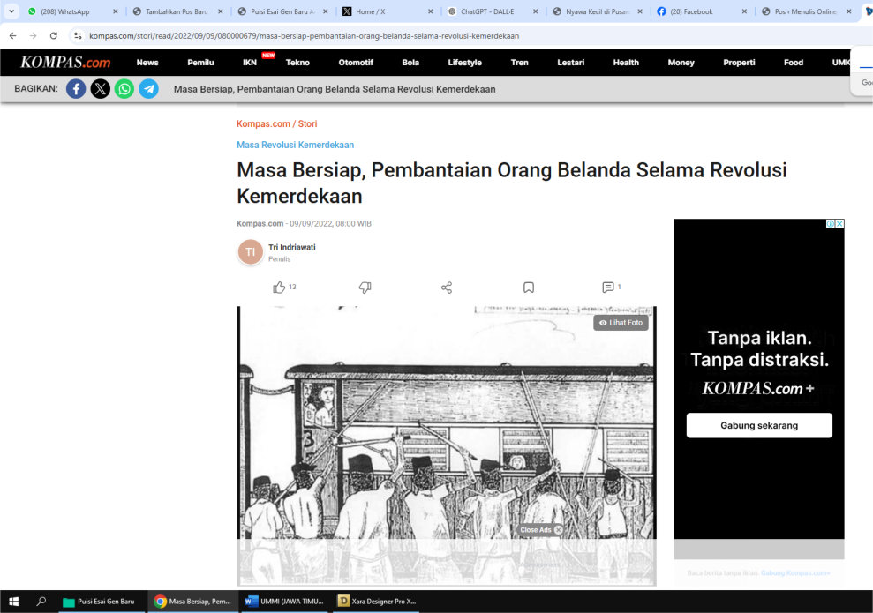Like the article with thumbs up

click(x=279, y=288)
